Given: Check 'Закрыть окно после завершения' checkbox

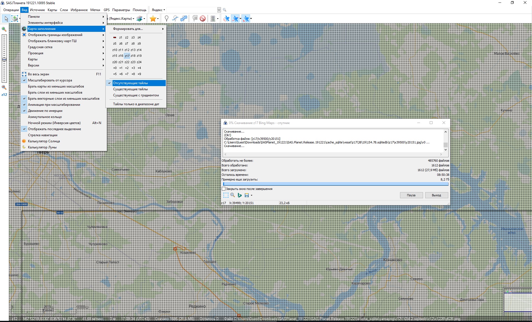Looking at the screenshot, I should pyautogui.click(x=224, y=189).
